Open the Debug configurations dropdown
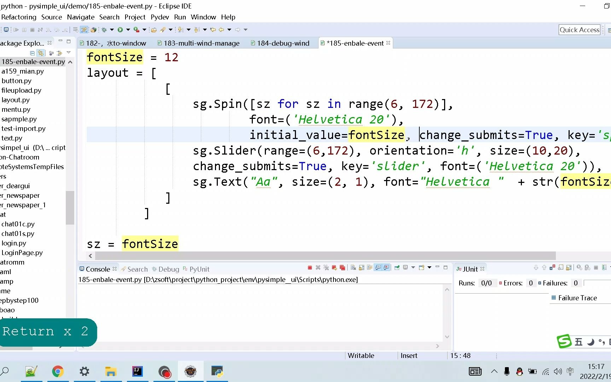 click(111, 30)
